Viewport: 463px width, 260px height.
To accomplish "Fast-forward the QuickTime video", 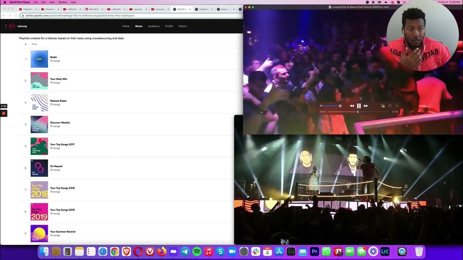I will point(366,106).
